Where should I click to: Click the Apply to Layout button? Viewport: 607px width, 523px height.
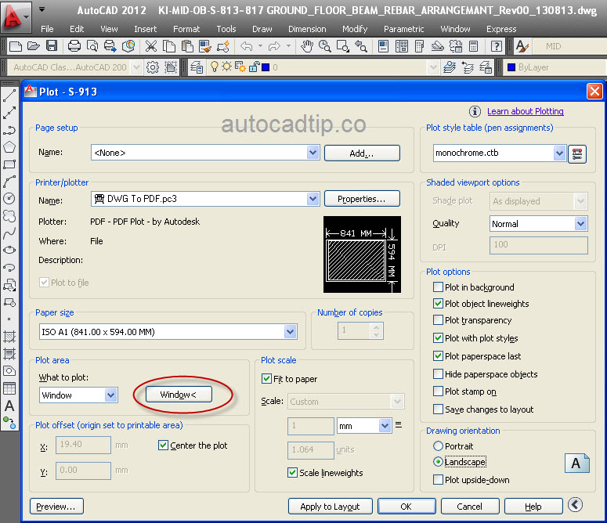point(331,507)
